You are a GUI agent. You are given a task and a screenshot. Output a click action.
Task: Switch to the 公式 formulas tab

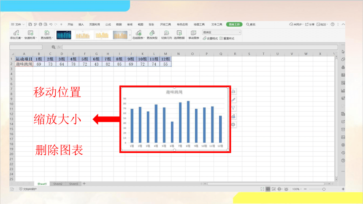tap(108, 24)
